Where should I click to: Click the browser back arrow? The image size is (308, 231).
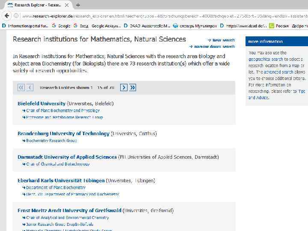coord(6,15)
